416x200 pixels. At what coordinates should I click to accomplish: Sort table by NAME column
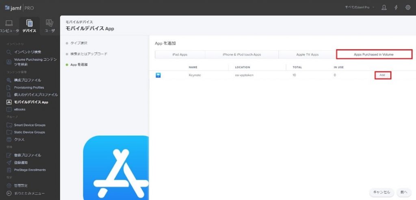click(193, 67)
